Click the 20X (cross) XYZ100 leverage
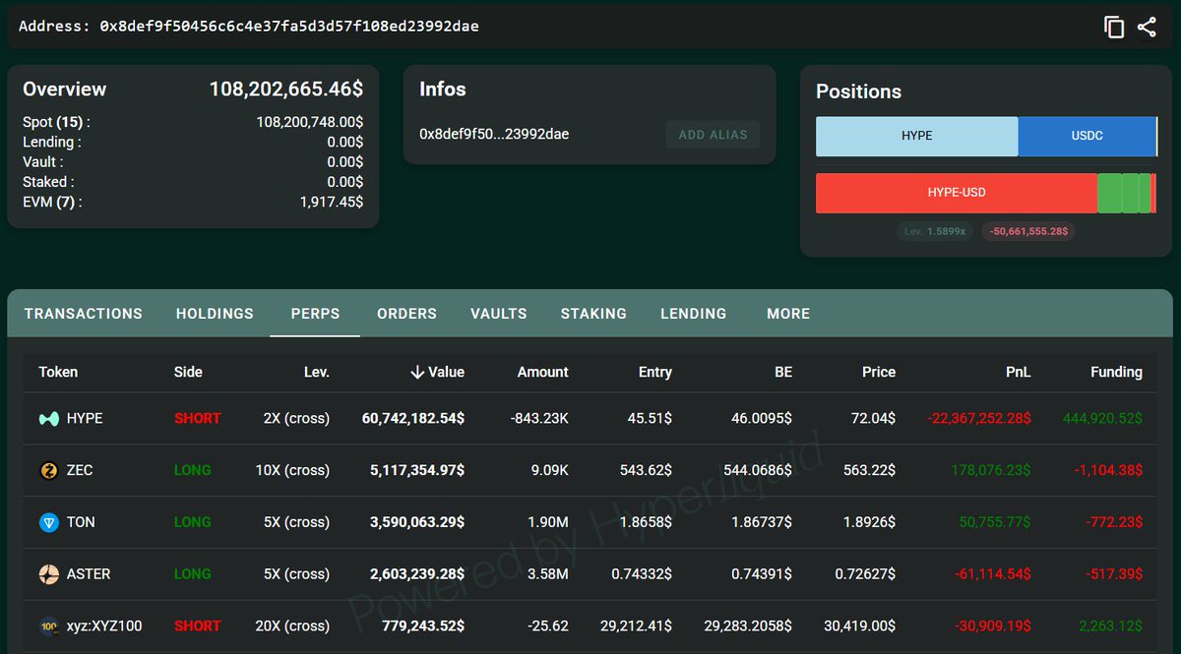This screenshot has height=654, width=1181. (292, 626)
